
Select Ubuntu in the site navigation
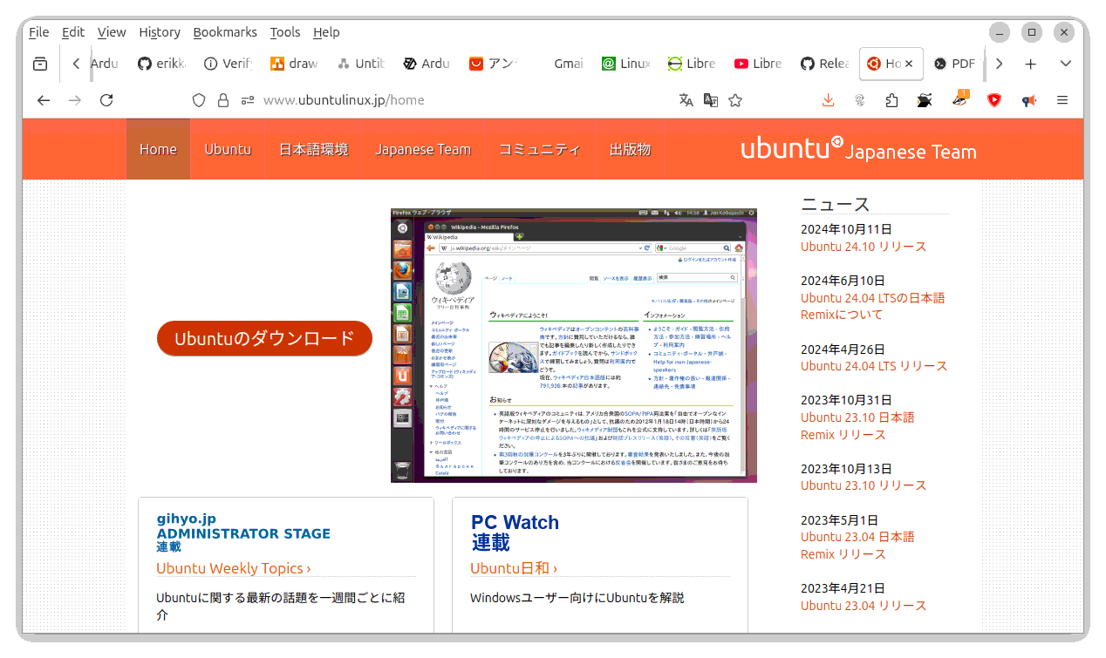pos(228,149)
